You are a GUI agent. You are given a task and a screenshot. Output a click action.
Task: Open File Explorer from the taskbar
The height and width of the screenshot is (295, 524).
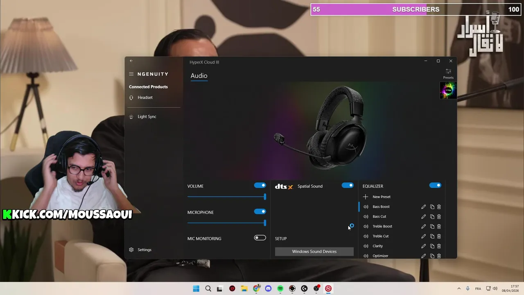coord(244,288)
